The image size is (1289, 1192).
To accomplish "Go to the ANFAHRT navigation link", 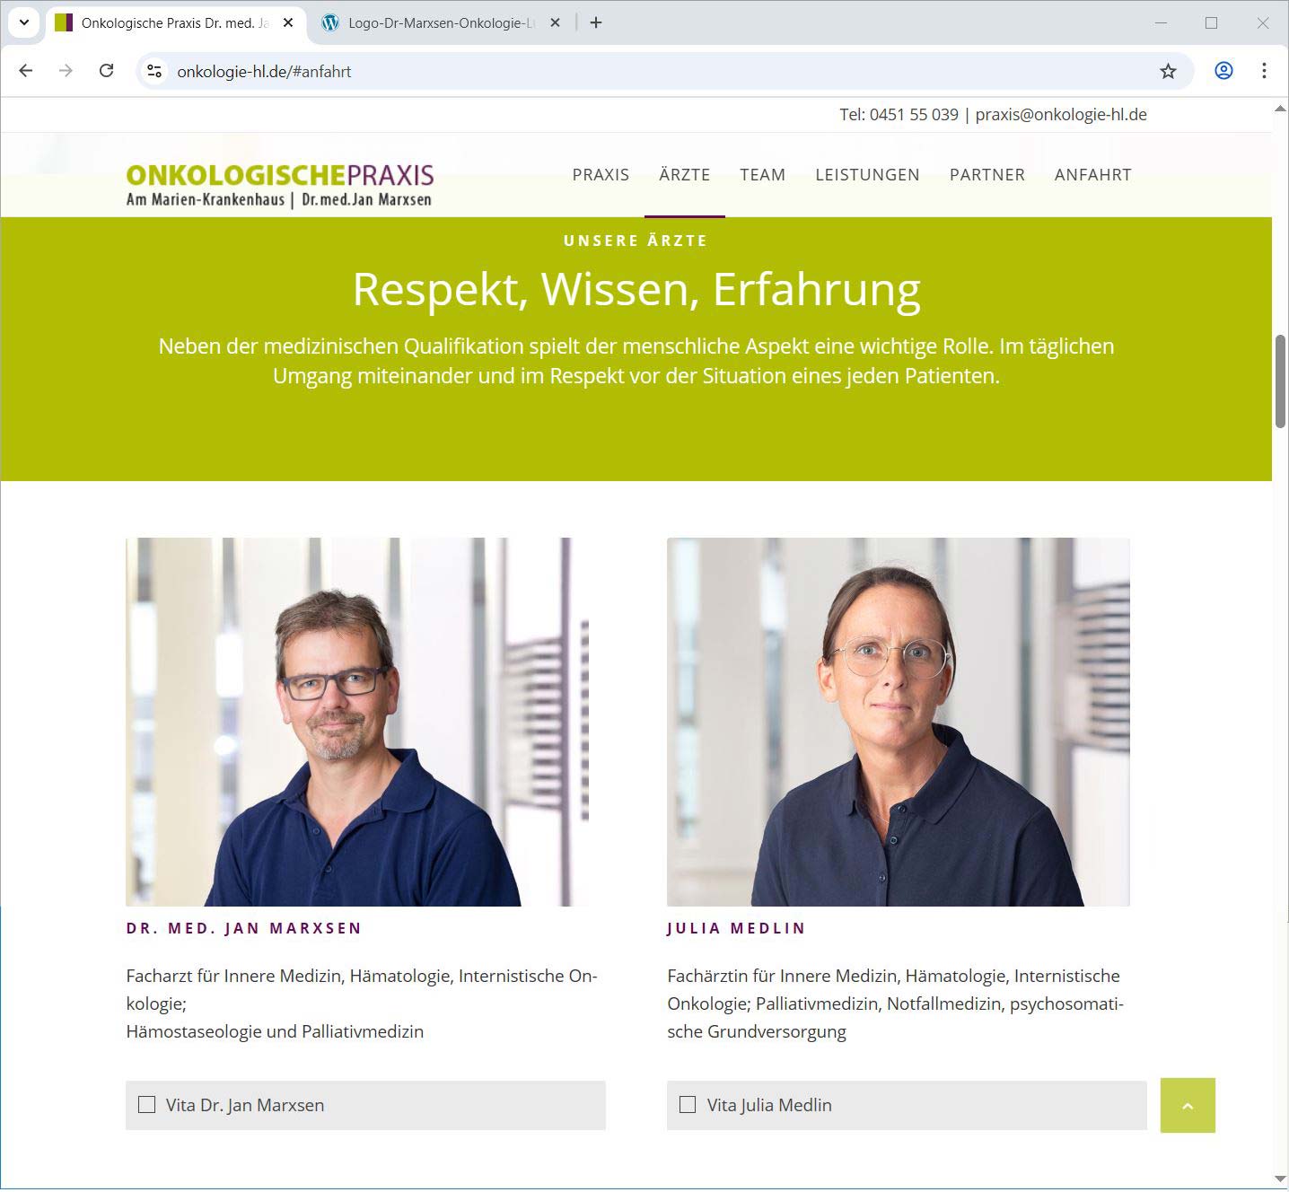I will (1092, 175).
